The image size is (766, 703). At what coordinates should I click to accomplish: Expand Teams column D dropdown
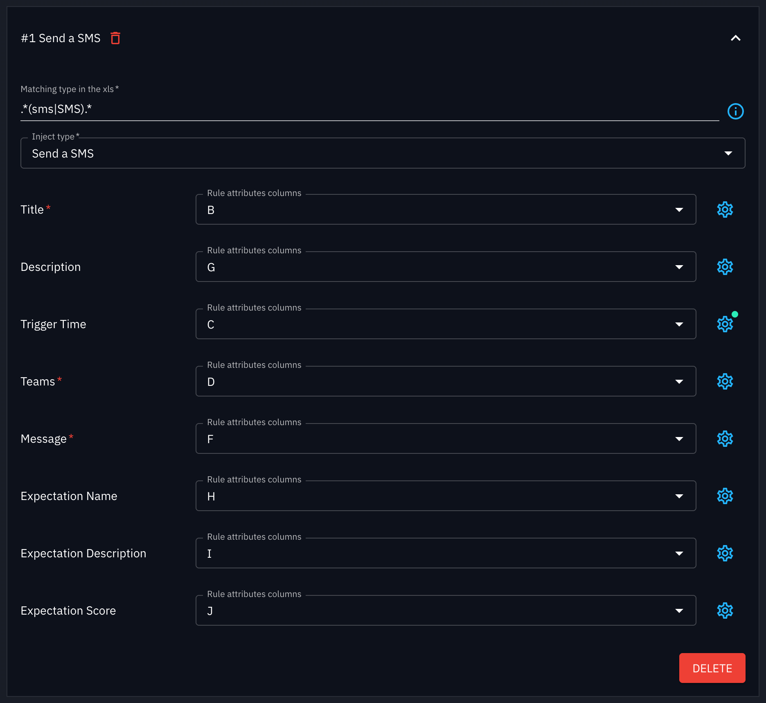click(678, 381)
